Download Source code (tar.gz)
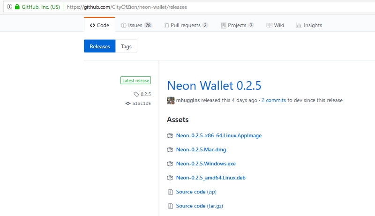Screen dimensions: 375x216 point(200,206)
